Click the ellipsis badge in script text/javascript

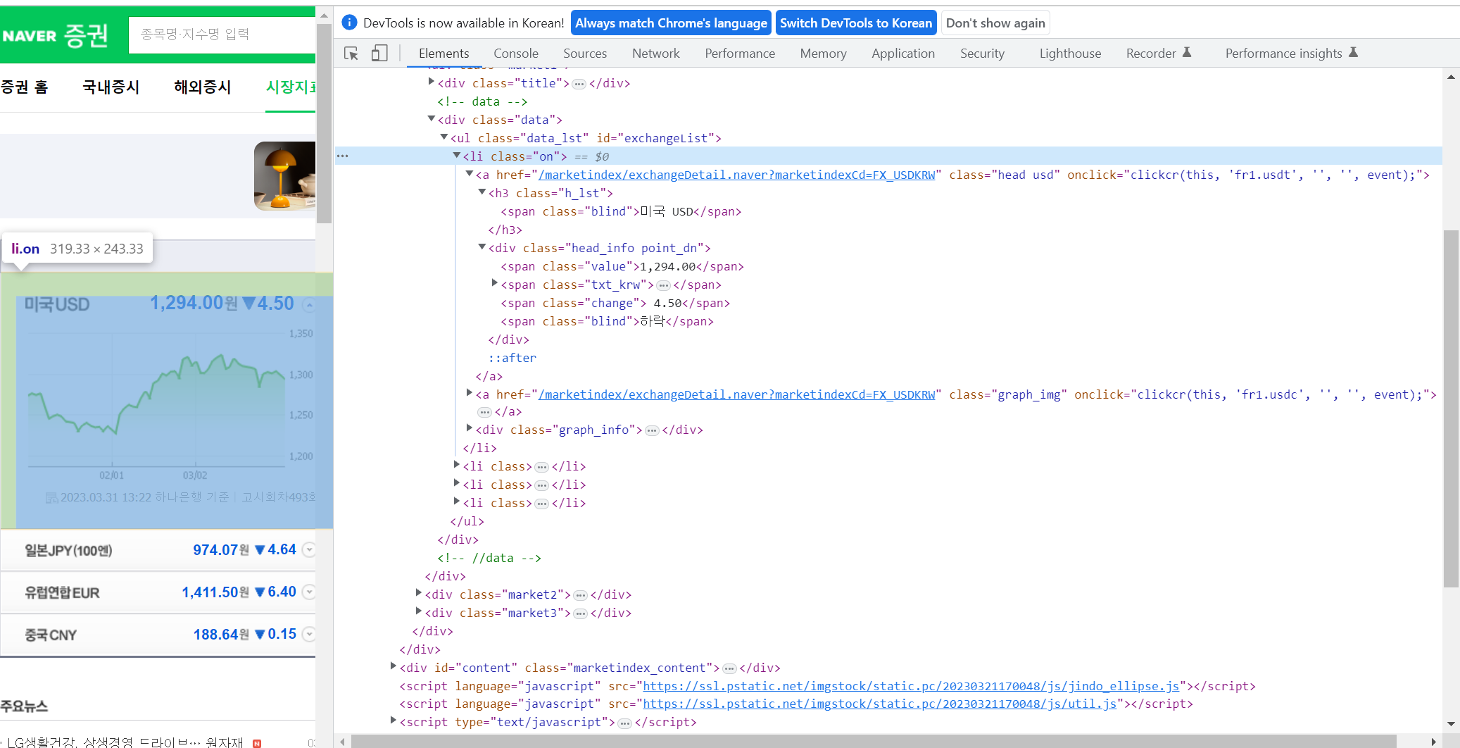[624, 723]
